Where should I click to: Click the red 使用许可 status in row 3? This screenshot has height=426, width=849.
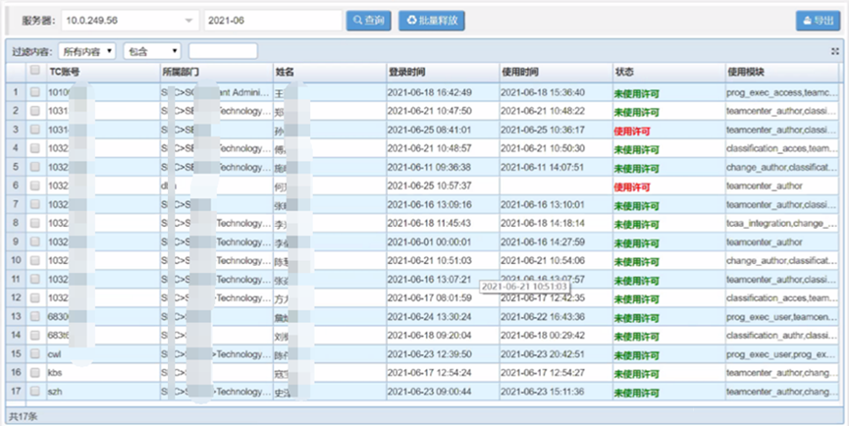click(x=632, y=131)
